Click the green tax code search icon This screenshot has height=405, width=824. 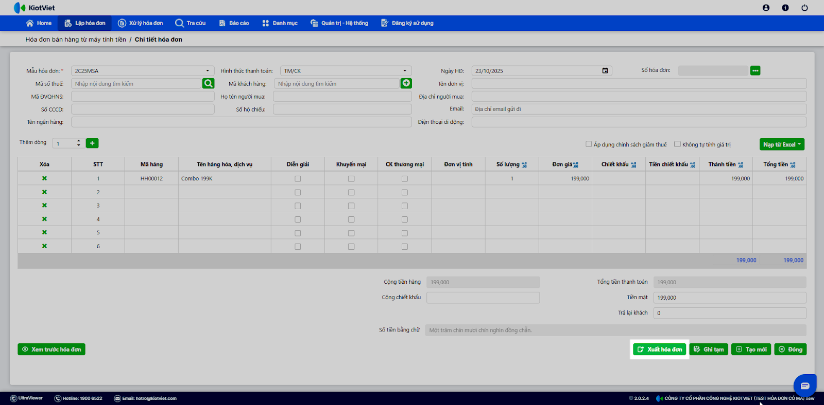208,83
